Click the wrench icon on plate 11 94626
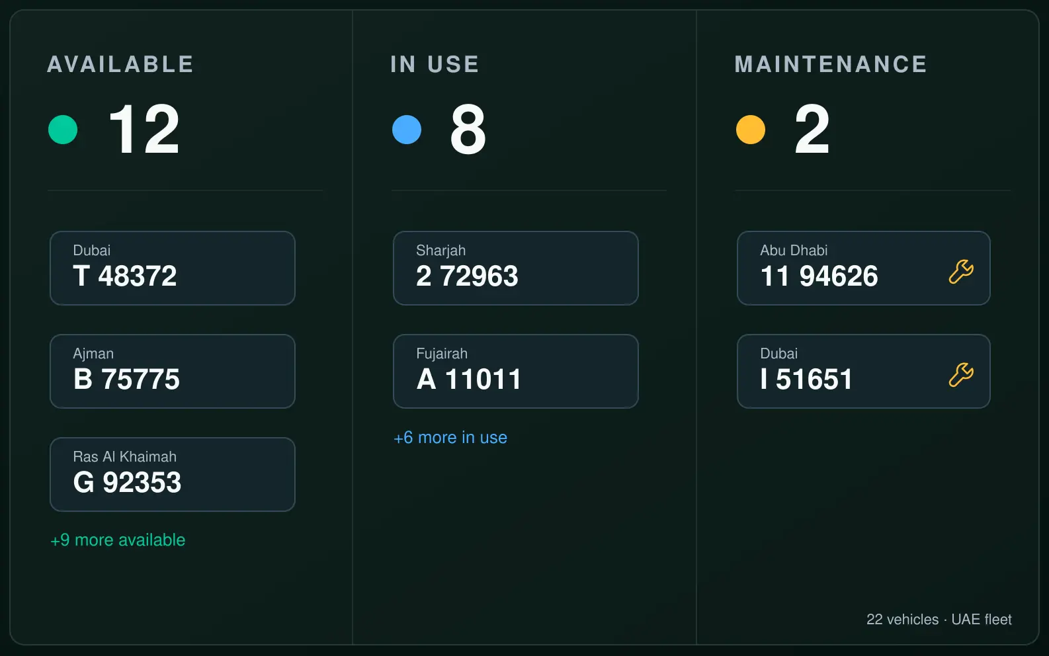This screenshot has height=656, width=1049. [961, 272]
